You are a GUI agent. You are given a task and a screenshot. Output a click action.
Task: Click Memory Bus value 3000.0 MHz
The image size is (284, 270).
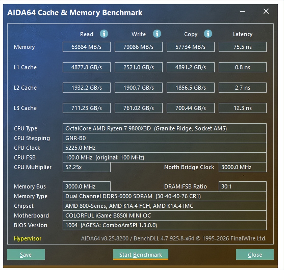[x=87, y=186]
